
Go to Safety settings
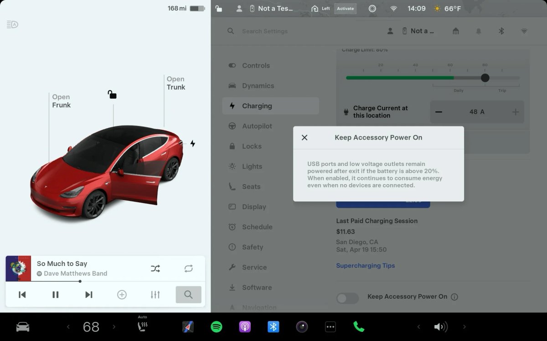[x=271, y=247]
